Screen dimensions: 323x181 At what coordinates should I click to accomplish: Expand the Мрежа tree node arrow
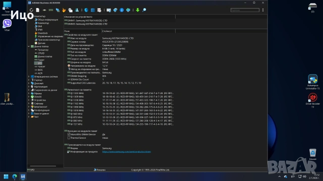[29, 94]
